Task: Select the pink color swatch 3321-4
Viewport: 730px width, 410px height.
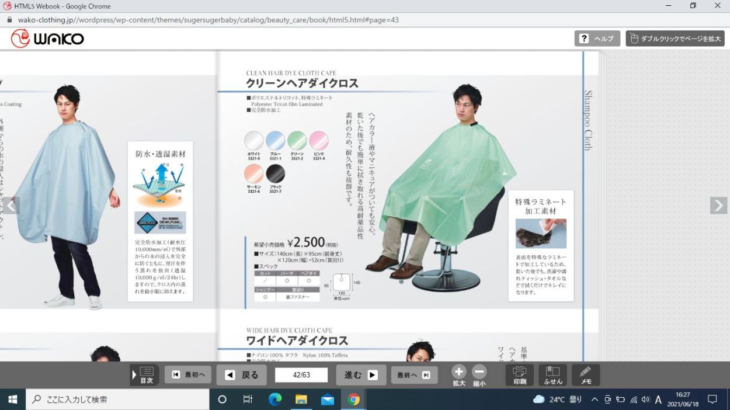Action: point(319,141)
